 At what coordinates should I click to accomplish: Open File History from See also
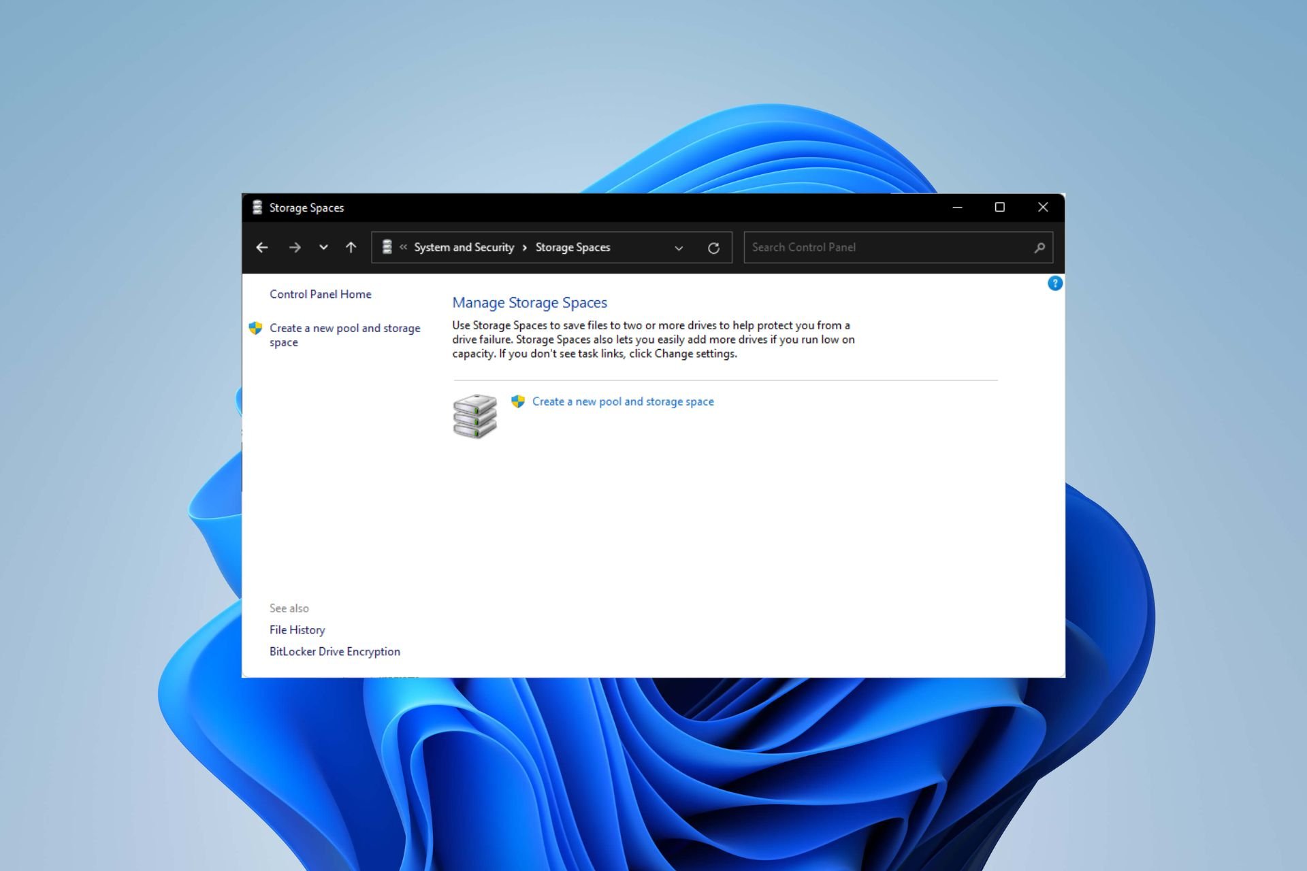pyautogui.click(x=297, y=630)
